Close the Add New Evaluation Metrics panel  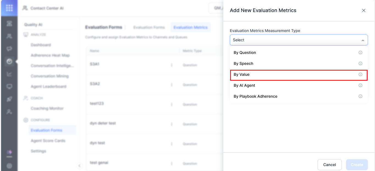point(363,10)
